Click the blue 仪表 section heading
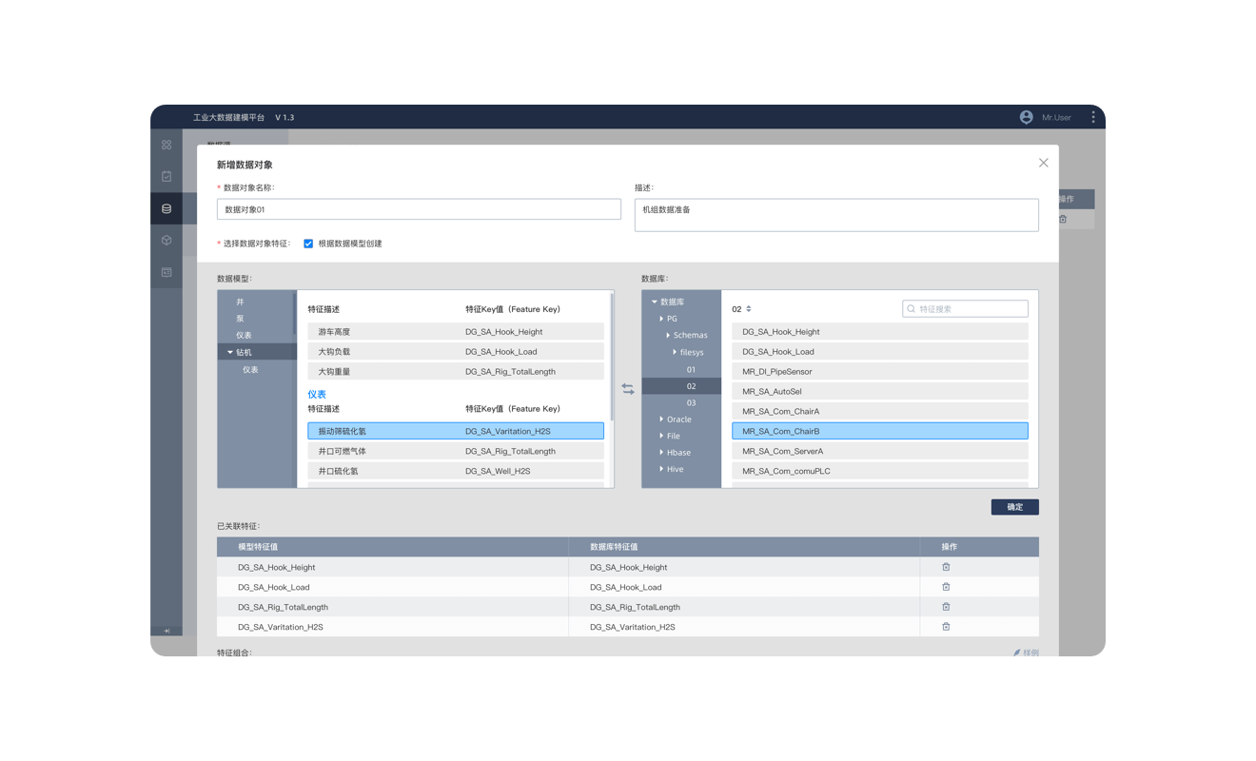 click(x=317, y=394)
